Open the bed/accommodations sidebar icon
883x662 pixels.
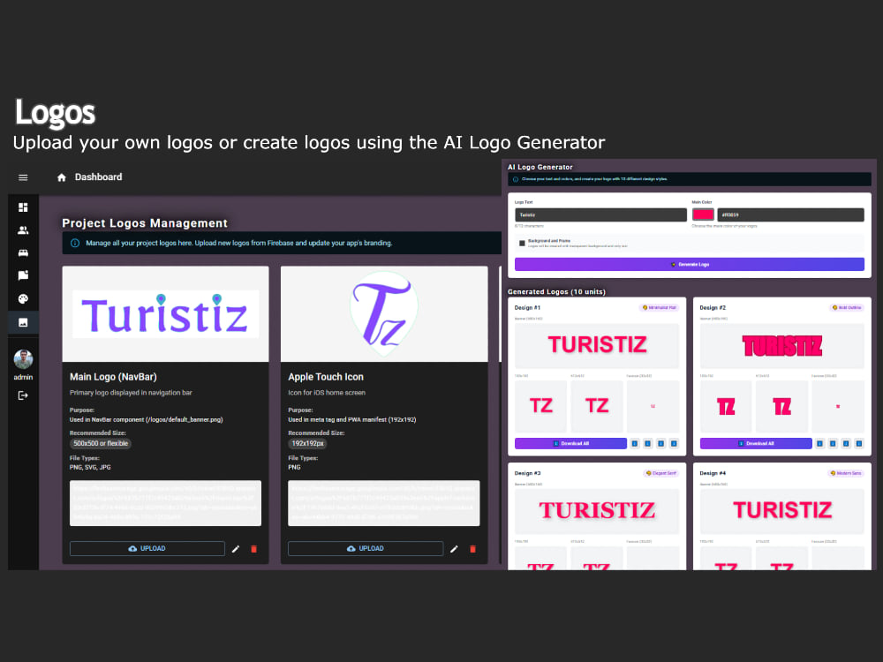point(23,252)
